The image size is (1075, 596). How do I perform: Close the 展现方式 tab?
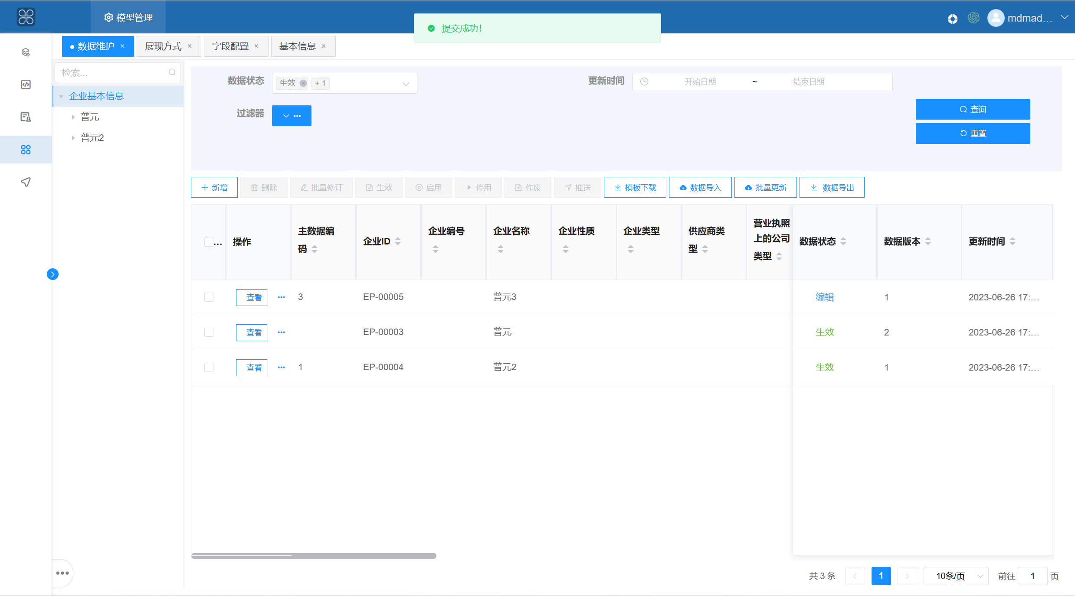point(190,46)
